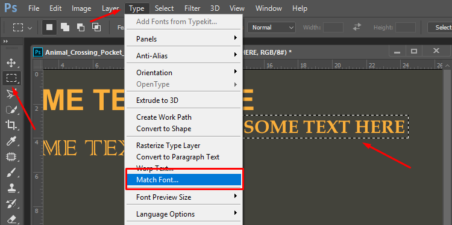Viewport: 452px width, 225px height.
Task: Select the Spot Healing Brush tool
Action: tap(11, 157)
